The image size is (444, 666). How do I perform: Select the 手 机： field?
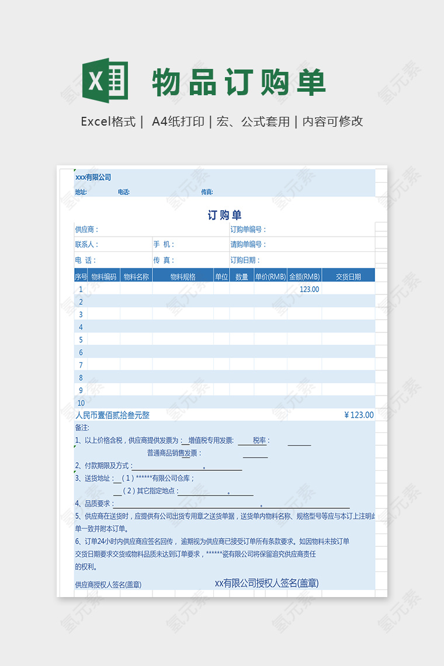[191, 244]
